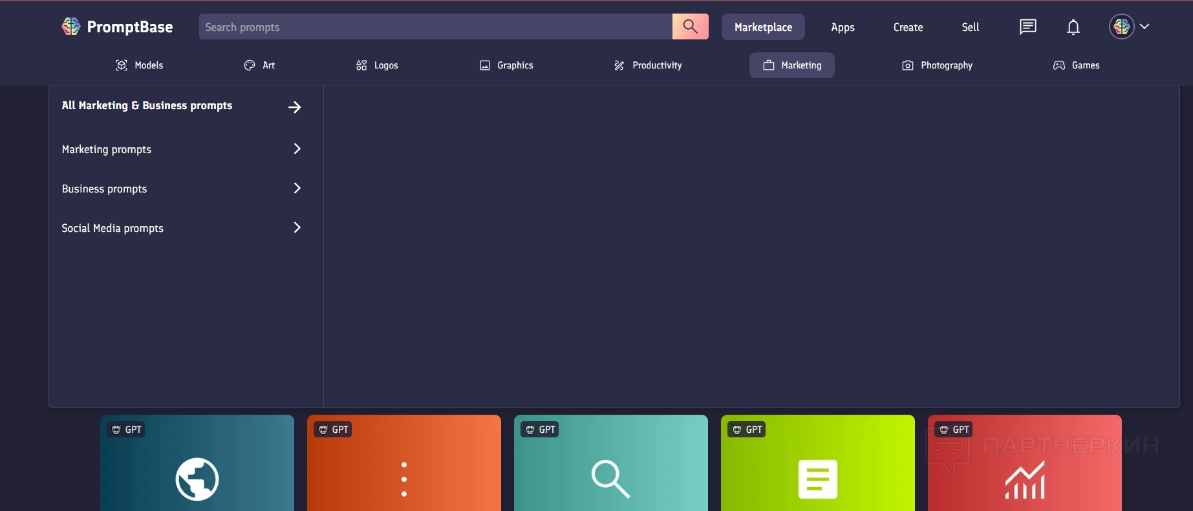The image size is (1193, 511).
Task: Click the Games controller icon
Action: click(1059, 65)
